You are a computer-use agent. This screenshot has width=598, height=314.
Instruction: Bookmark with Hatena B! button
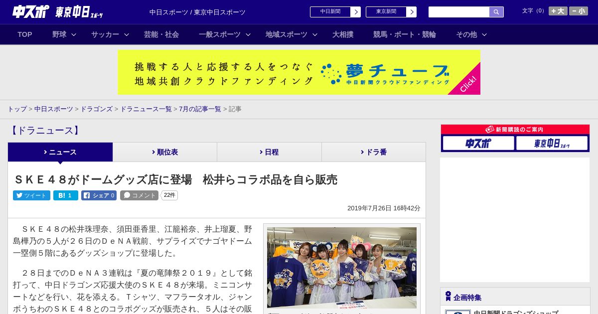[x=66, y=195]
